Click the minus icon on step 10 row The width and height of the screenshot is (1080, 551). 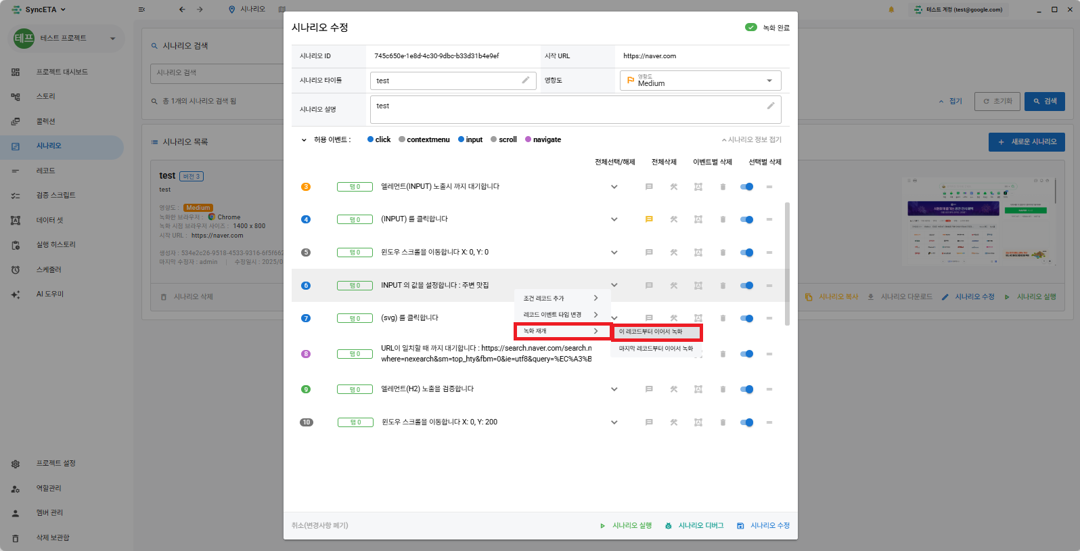(769, 422)
